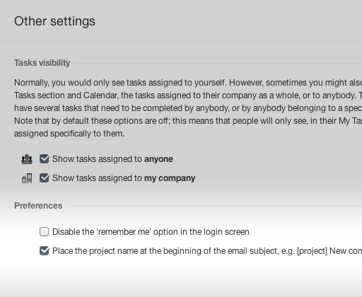Screen dimensions: 362x297
Task: Click the bold word 'anyone'
Action: pos(158,159)
